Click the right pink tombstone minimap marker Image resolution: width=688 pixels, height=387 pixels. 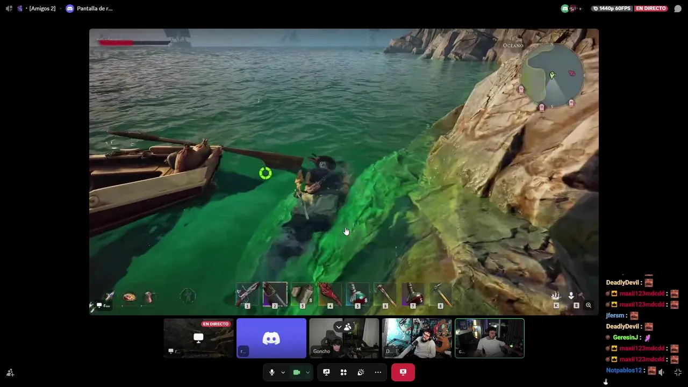571,103
